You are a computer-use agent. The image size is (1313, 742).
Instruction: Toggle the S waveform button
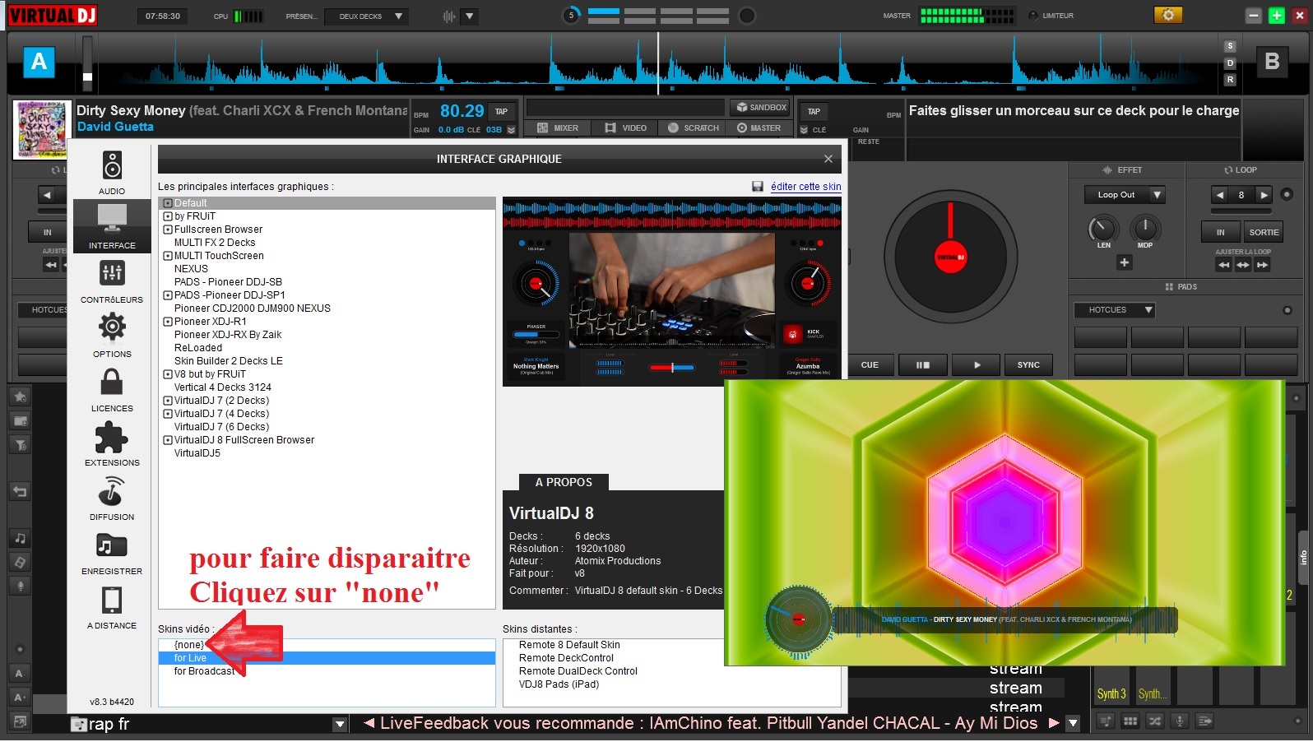click(1230, 47)
